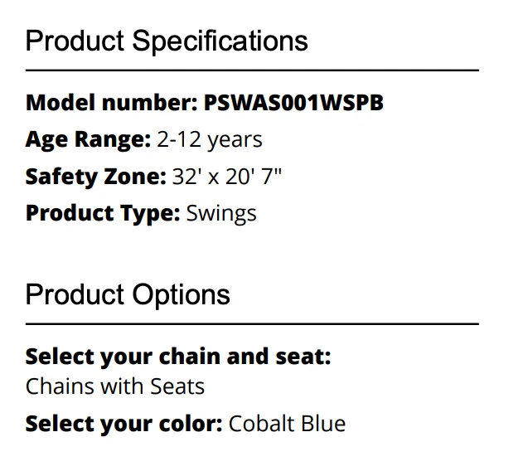Select the 32' x 20' 7" dimensions
The image size is (523, 471).
[x=227, y=177]
